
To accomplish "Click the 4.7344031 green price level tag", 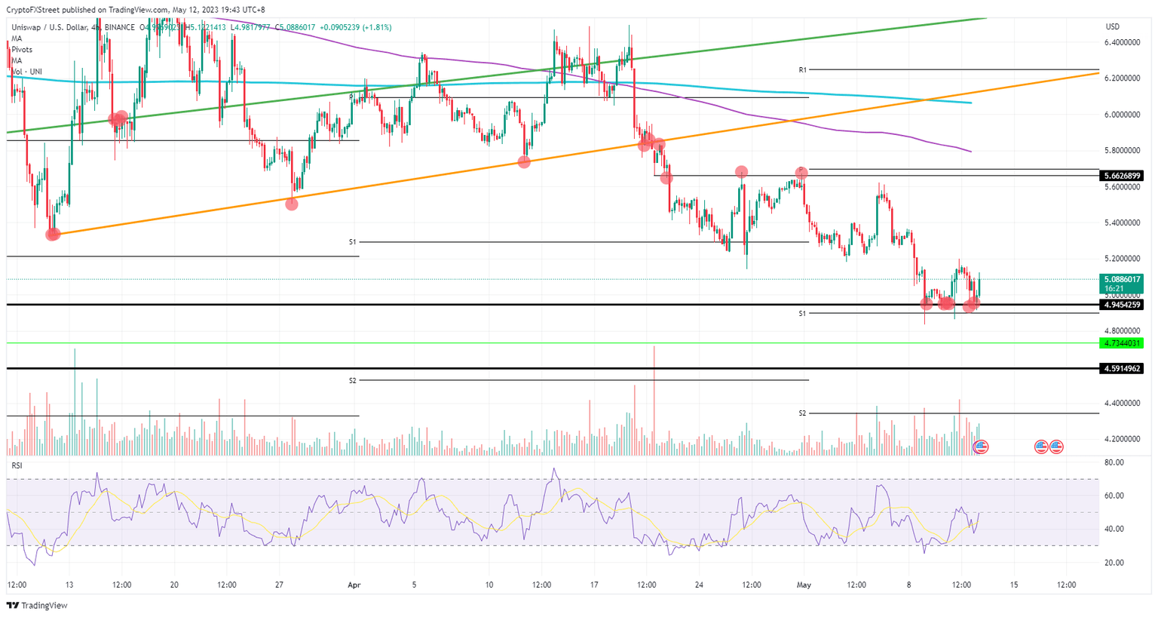I will (x=1123, y=343).
